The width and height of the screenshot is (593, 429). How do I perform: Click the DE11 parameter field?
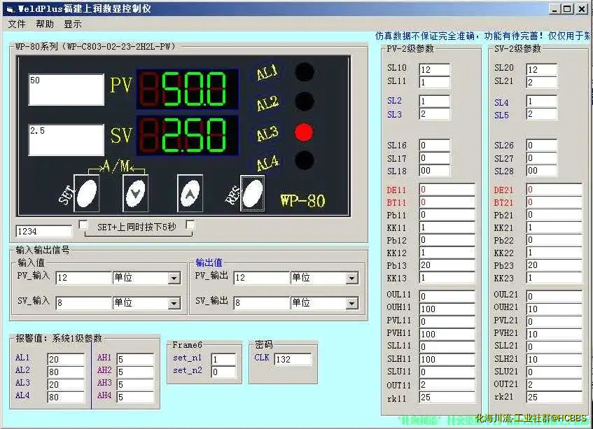tap(447, 190)
